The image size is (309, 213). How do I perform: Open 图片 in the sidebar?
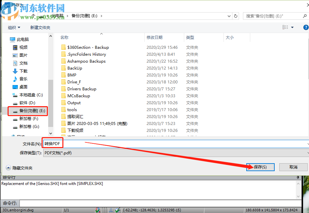[20, 55]
